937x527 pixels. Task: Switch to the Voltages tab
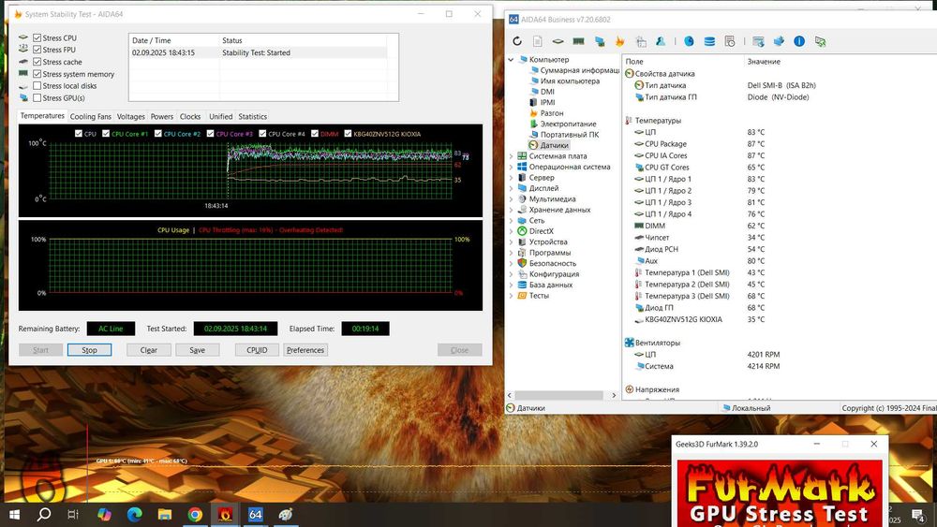131,116
